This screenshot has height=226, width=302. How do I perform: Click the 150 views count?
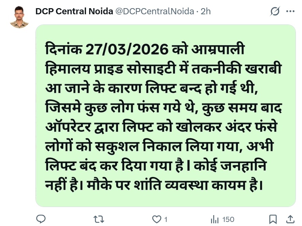coord(228,219)
